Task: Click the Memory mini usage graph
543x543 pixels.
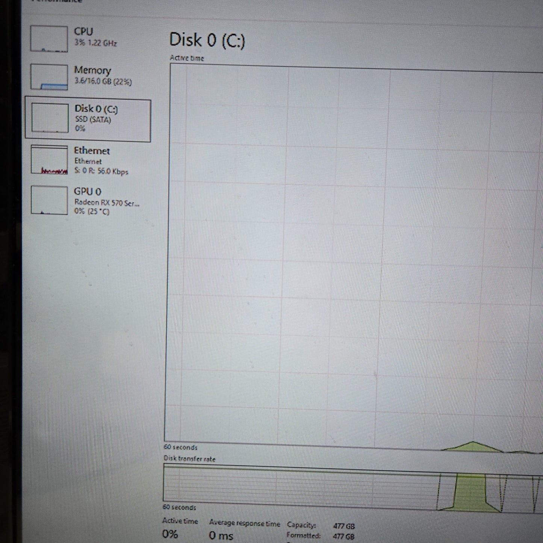Action: pyautogui.click(x=49, y=77)
